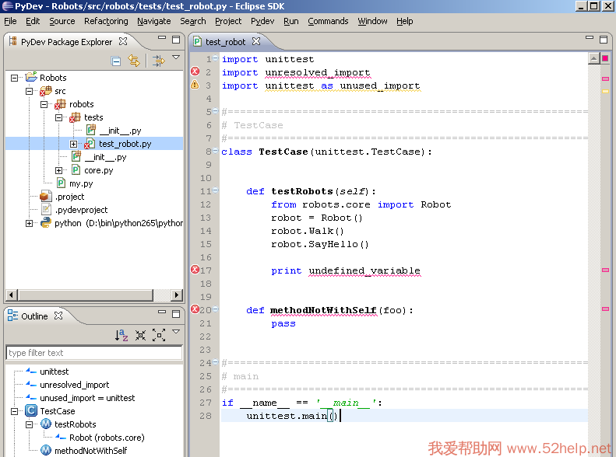The width and height of the screenshot is (616, 457).
Task: Fold testRobots method at line 11
Action: point(215,190)
